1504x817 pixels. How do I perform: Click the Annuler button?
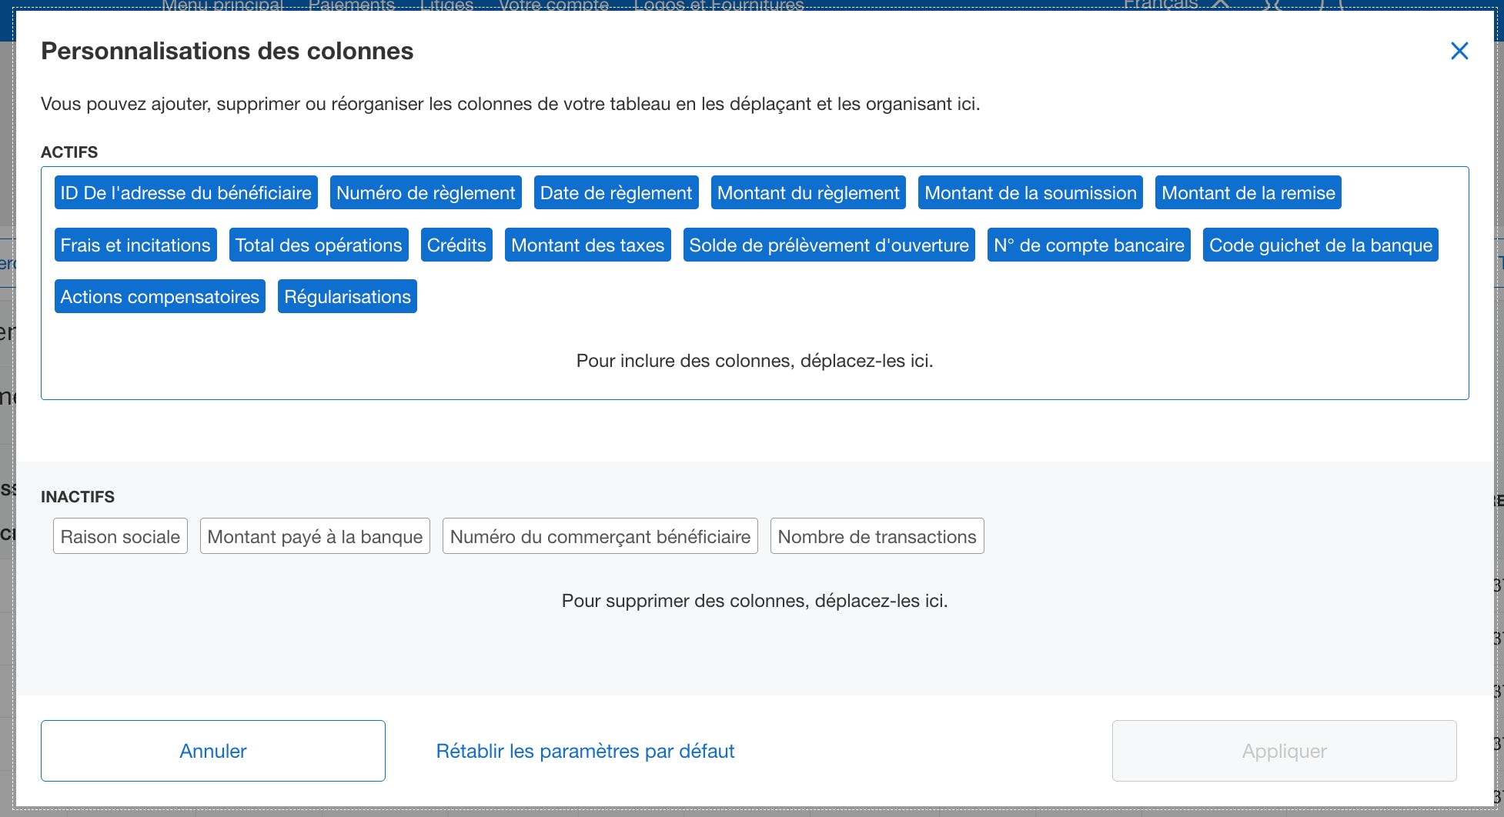pyautogui.click(x=213, y=751)
